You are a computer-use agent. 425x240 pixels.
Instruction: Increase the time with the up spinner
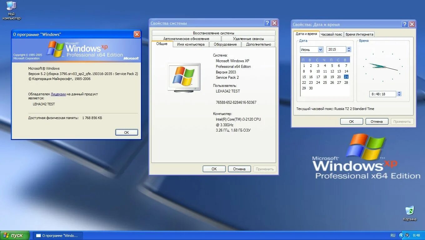pyautogui.click(x=399, y=92)
